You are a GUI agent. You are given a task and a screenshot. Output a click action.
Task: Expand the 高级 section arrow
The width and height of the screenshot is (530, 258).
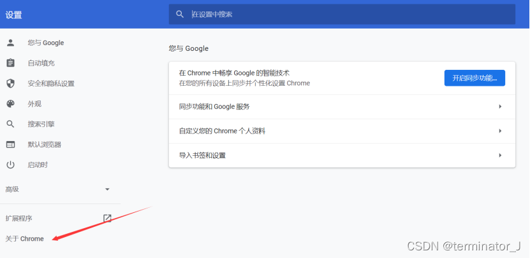pyautogui.click(x=107, y=189)
